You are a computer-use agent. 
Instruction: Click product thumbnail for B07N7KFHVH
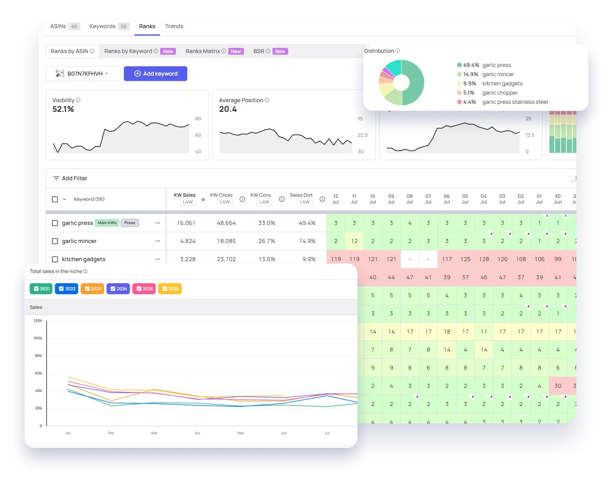[x=60, y=74]
